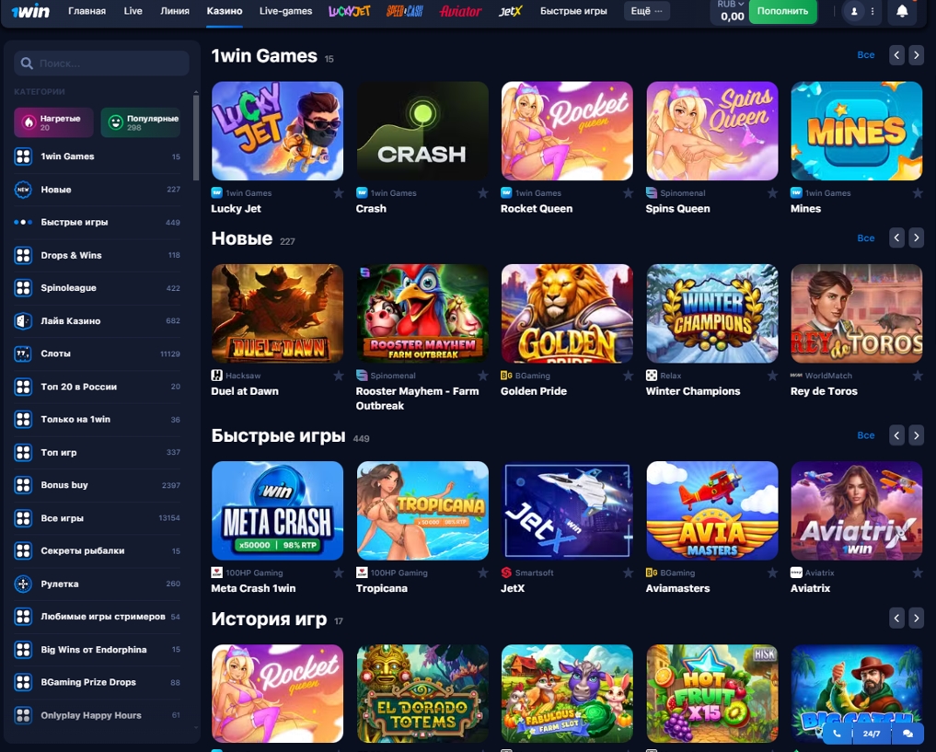
Task: Add JetX to favorites with star
Action: click(628, 573)
